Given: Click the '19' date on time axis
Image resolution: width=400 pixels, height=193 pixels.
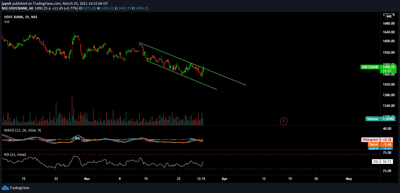Looking at the screenshot, I should point(290,178).
